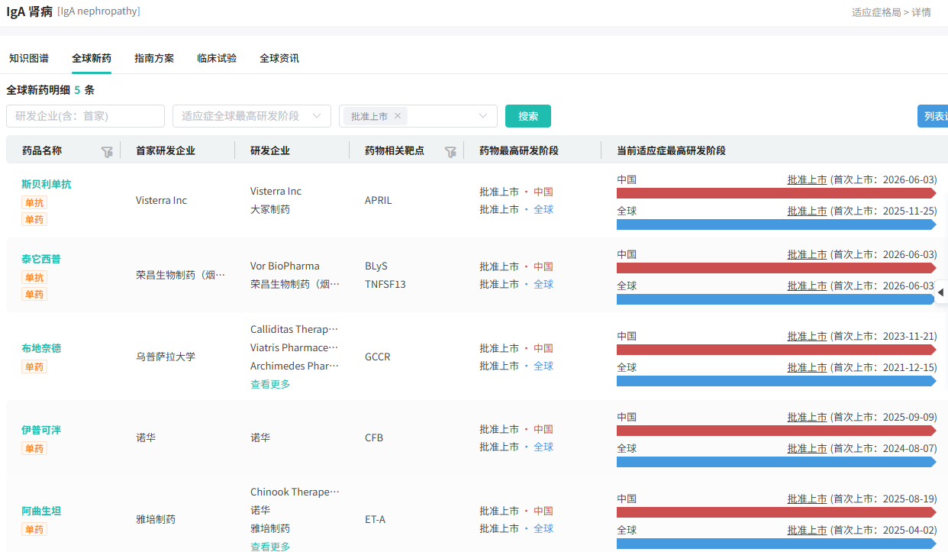
Task: Open the 指南方案 tab
Action: tap(154, 58)
